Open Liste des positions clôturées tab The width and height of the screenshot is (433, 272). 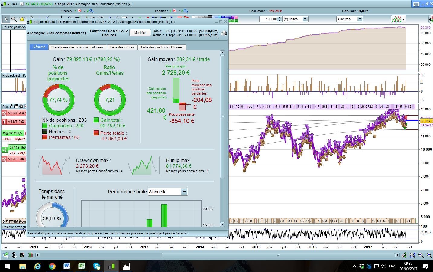pos(162,47)
